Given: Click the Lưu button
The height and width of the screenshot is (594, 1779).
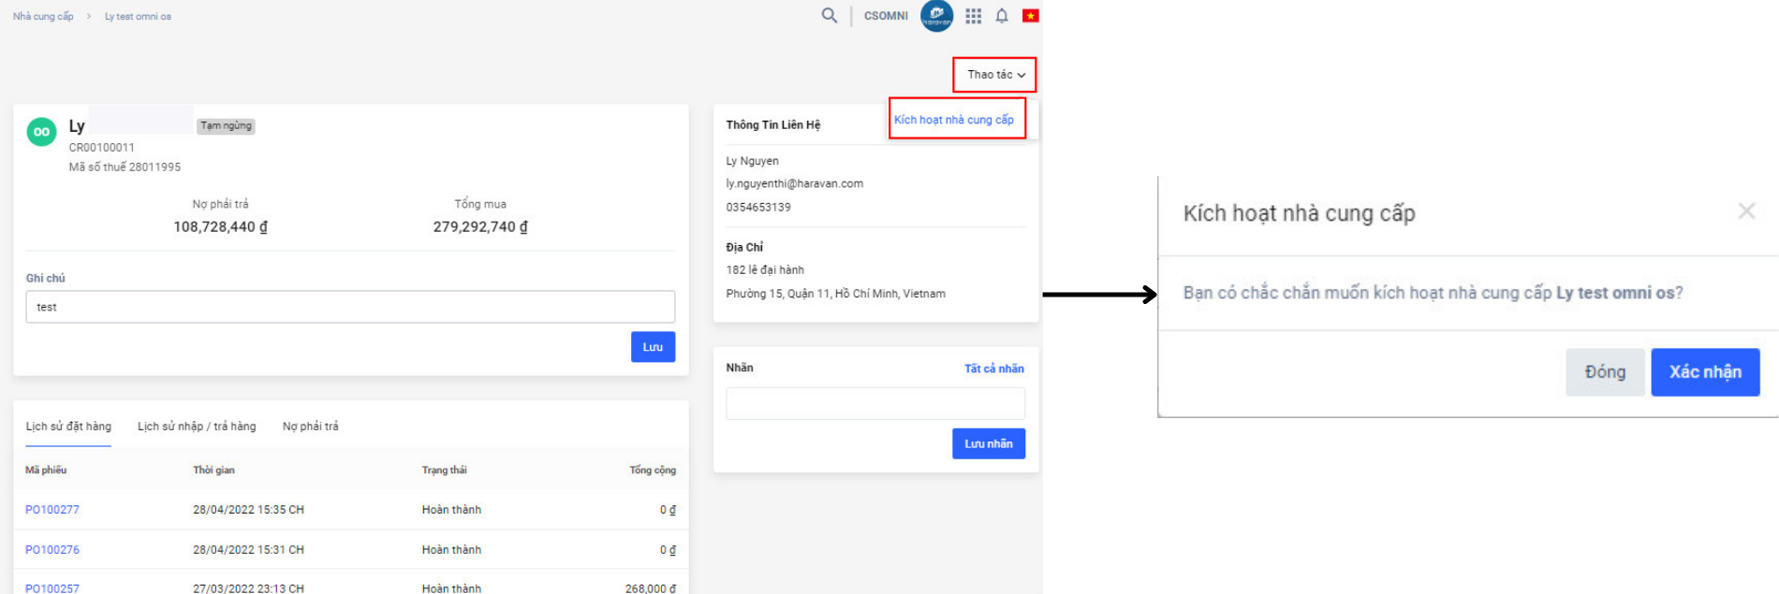Looking at the screenshot, I should pos(653,347).
